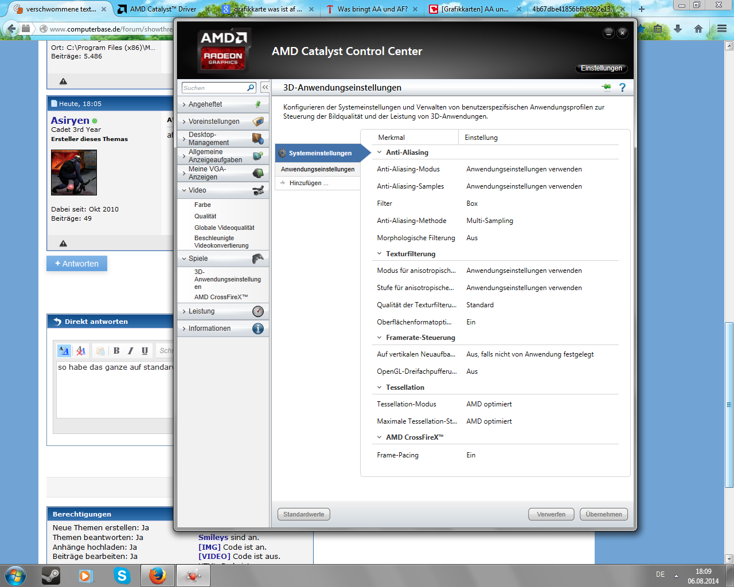Viewport: 734px width, 587px height.
Task: Click the Standardwerte button
Action: click(303, 514)
